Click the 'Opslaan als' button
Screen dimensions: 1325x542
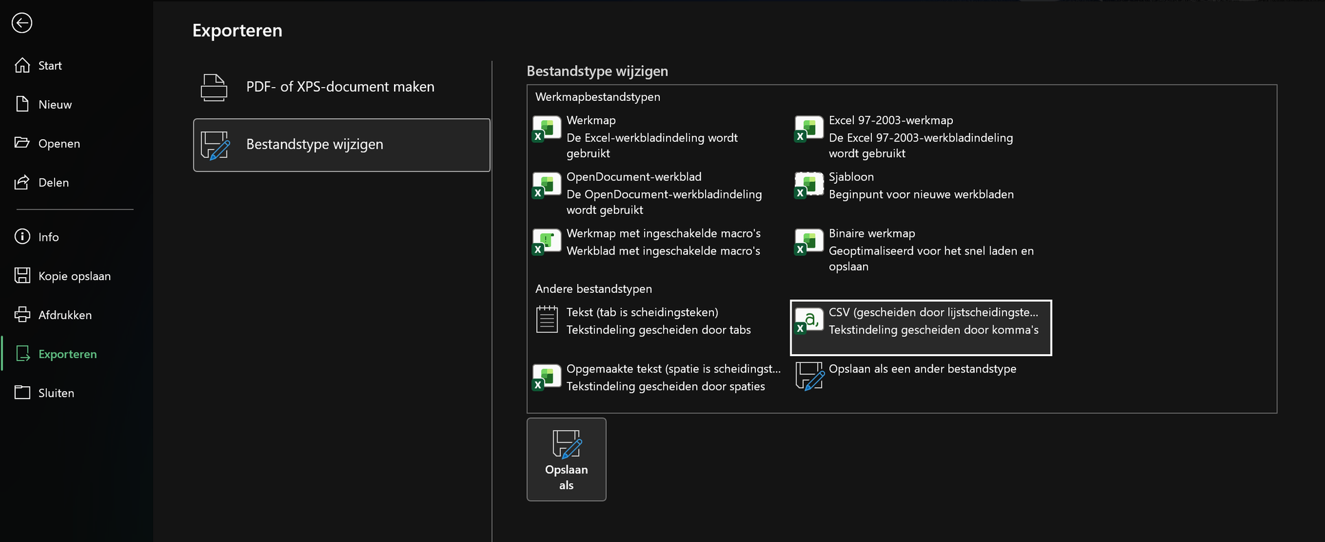pyautogui.click(x=566, y=460)
